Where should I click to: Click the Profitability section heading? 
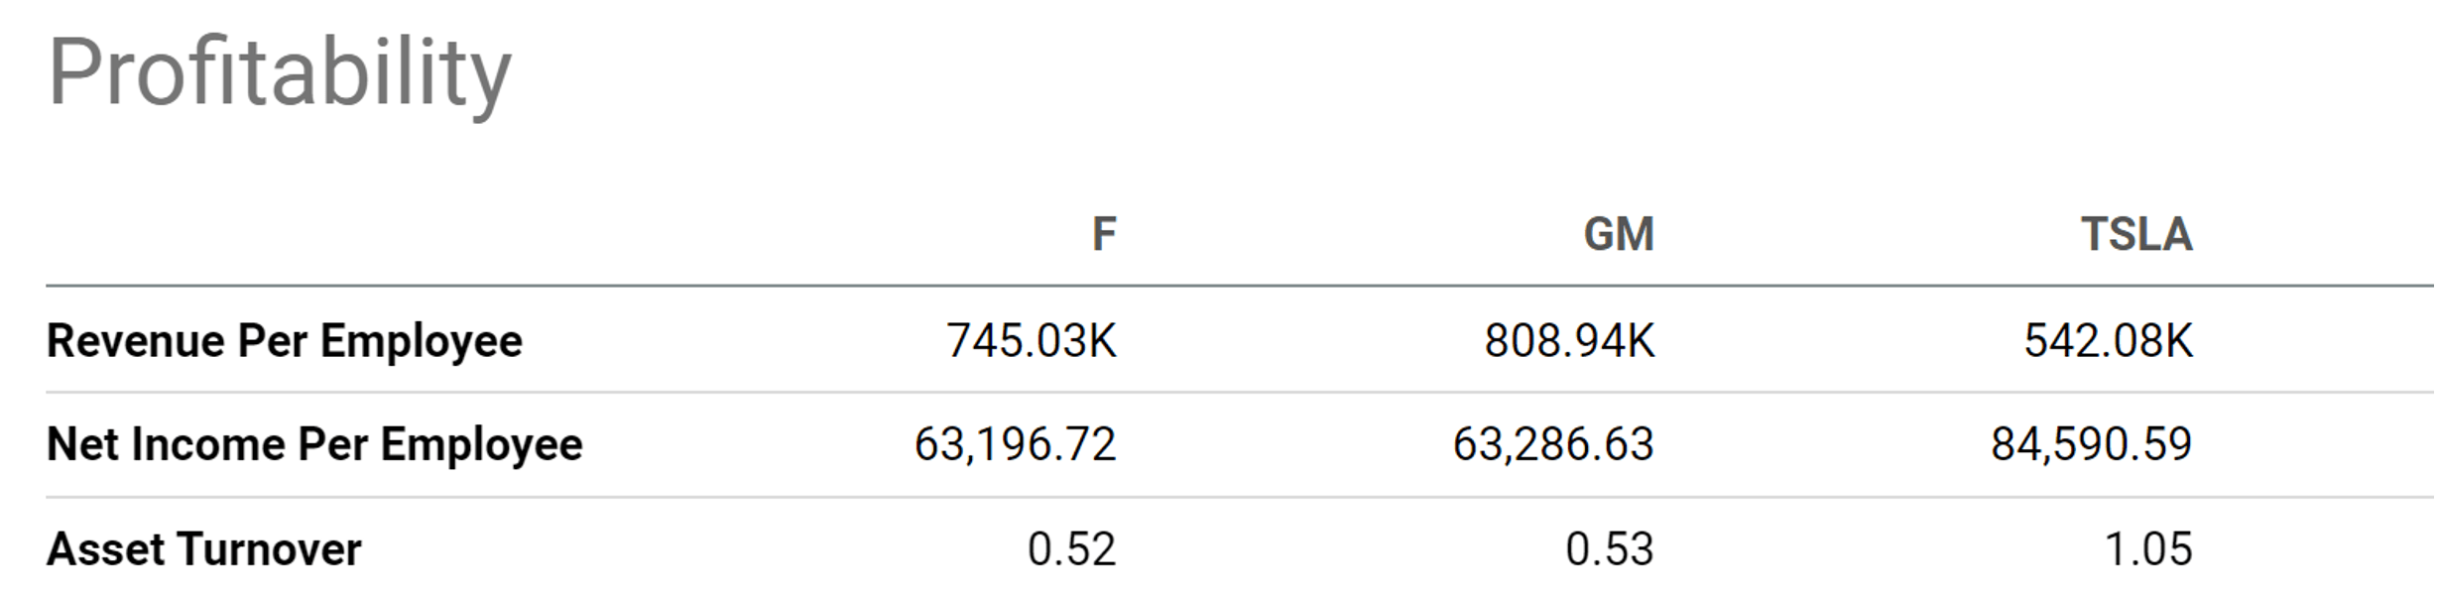[280, 72]
